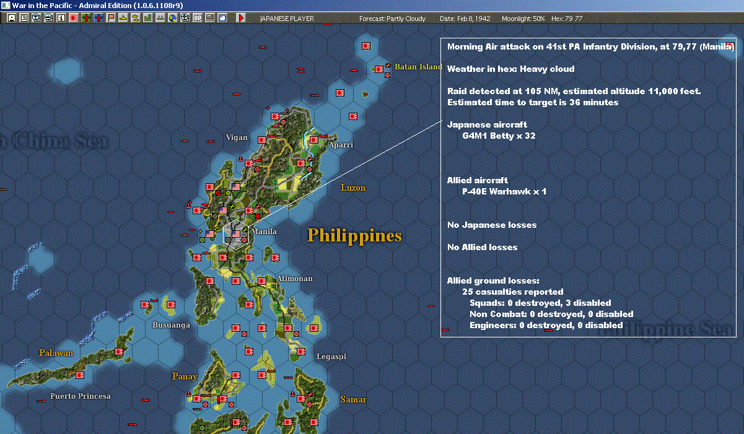744x434 pixels.
Task: Click 'P-40E Warhawk x 1' line
Action: [x=504, y=191]
